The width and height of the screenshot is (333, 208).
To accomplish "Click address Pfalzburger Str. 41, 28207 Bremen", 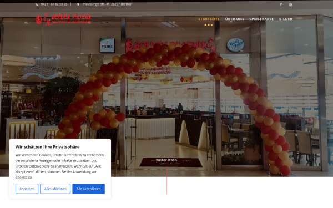I will pos(107,4).
